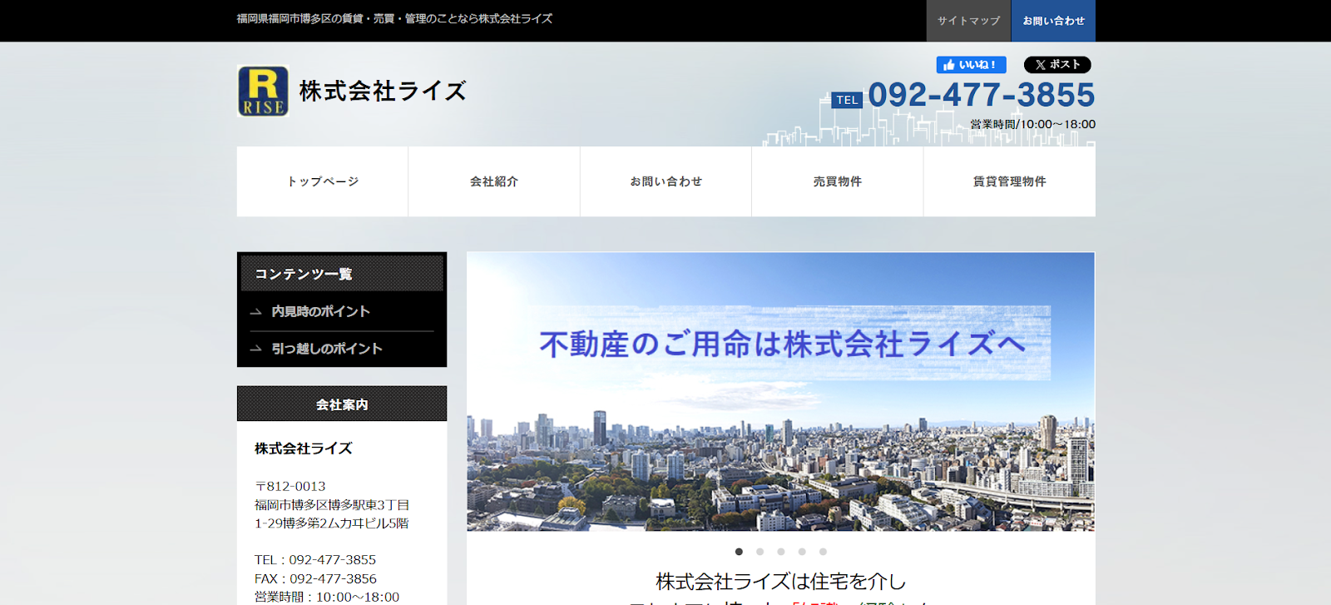Image resolution: width=1331 pixels, height=605 pixels.
Task: Select the second slideshow dot
Action: pyautogui.click(x=760, y=552)
